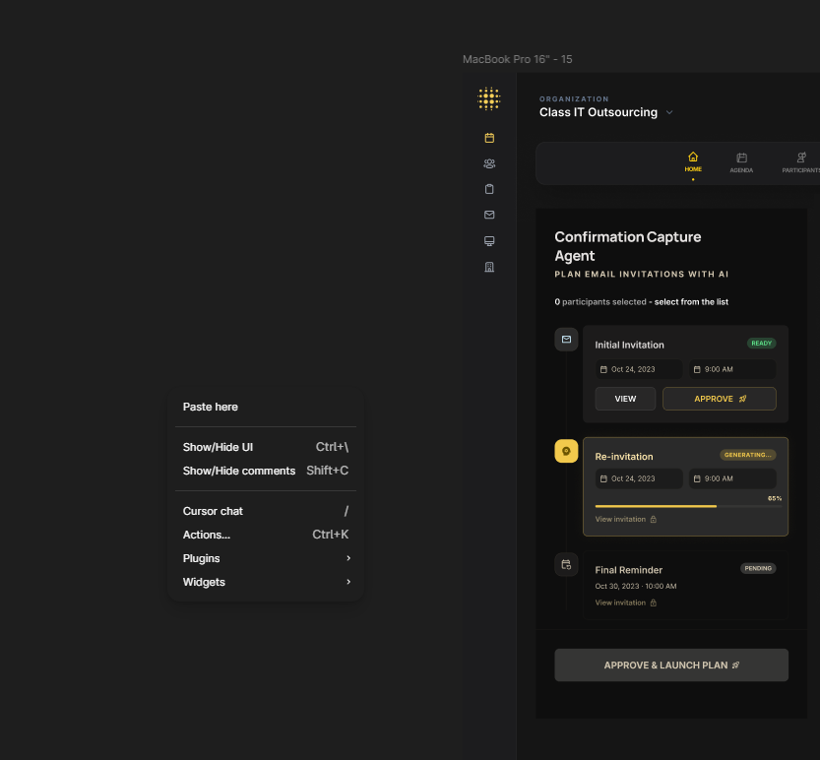Click the Approve & Launch Plan button
820x760 pixels.
pyautogui.click(x=671, y=665)
